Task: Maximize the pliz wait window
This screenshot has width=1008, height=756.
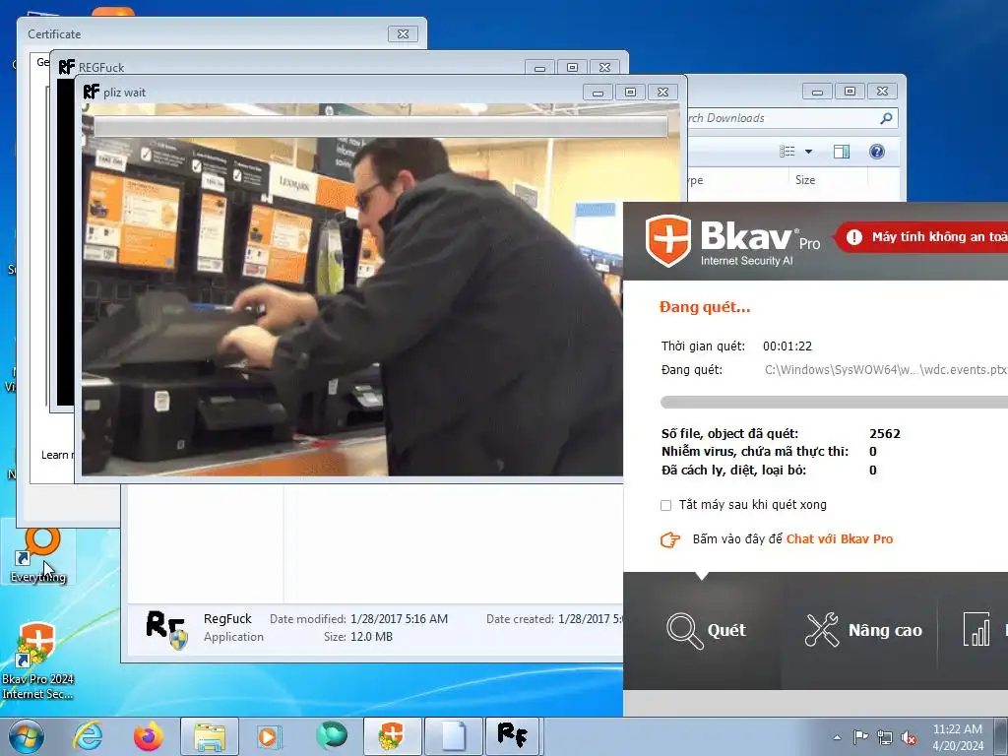Action: point(630,92)
